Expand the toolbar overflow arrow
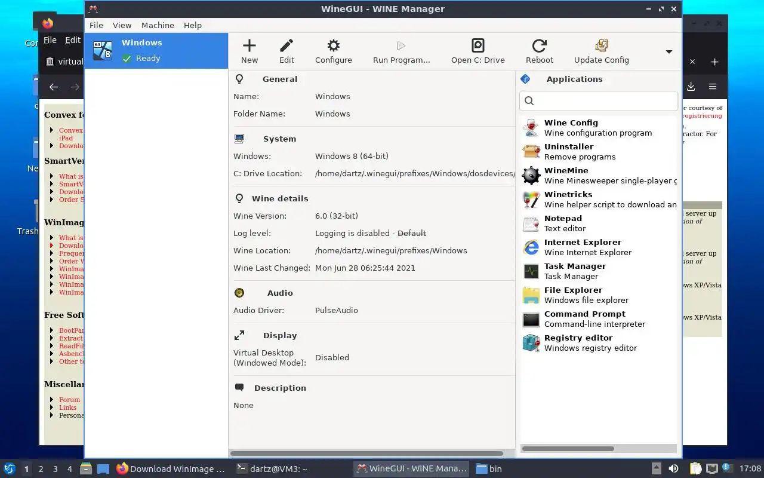Image resolution: width=764 pixels, height=478 pixels. (x=669, y=51)
